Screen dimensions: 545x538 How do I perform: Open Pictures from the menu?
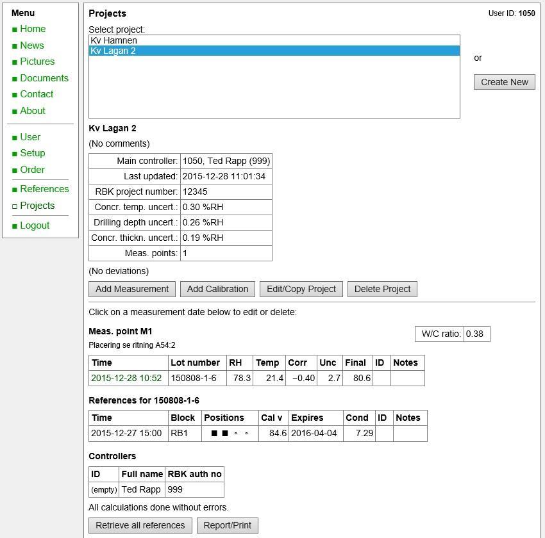tap(37, 61)
